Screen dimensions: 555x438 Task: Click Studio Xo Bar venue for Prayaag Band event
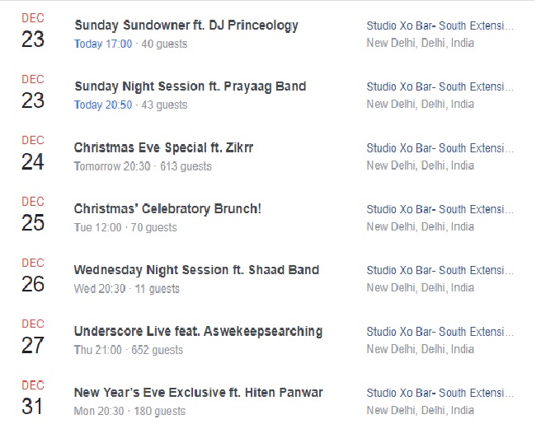(x=440, y=87)
